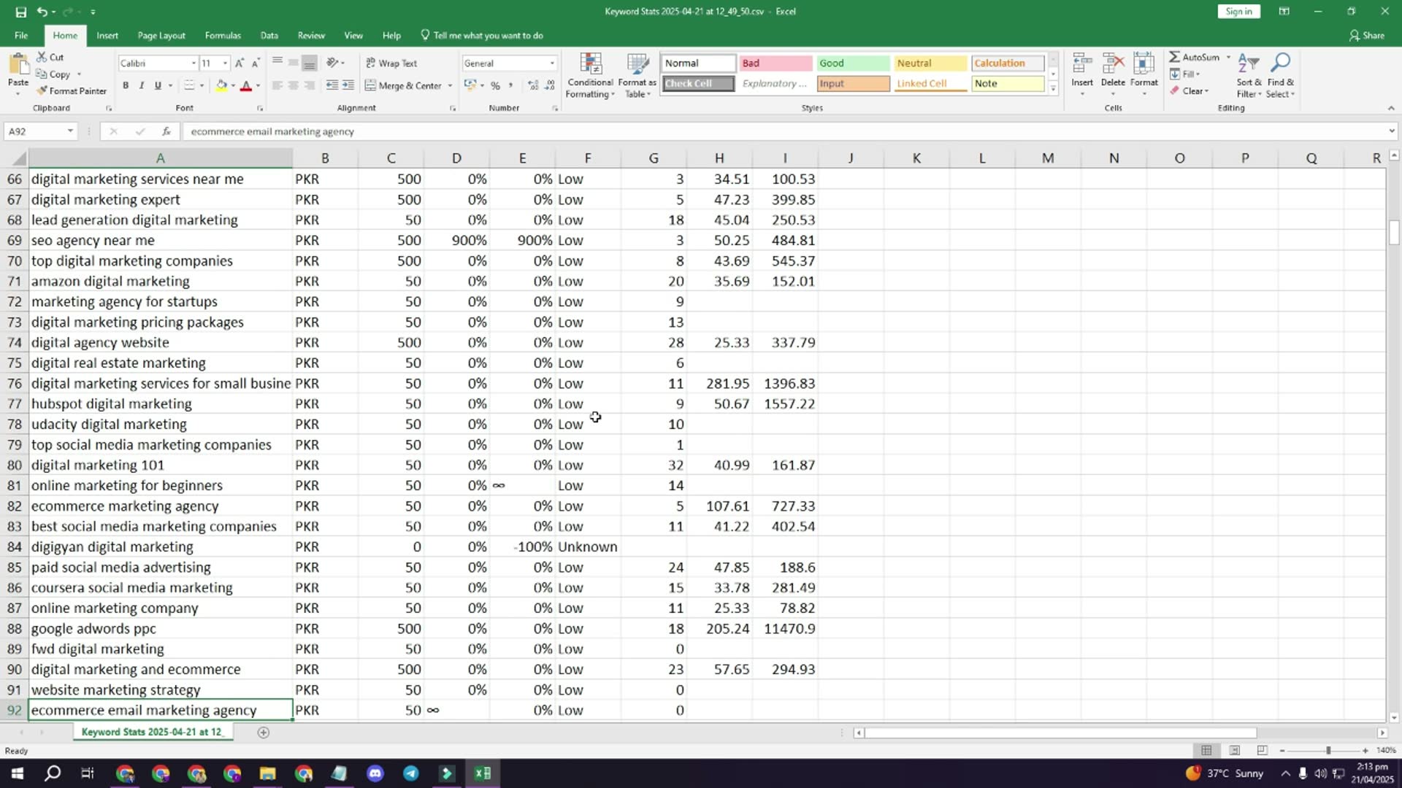1402x788 pixels.
Task: Open the File tab
Action: [21, 35]
